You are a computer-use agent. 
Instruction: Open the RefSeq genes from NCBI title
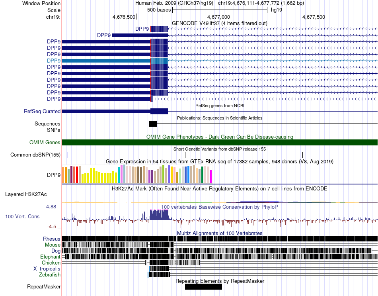point(220,106)
